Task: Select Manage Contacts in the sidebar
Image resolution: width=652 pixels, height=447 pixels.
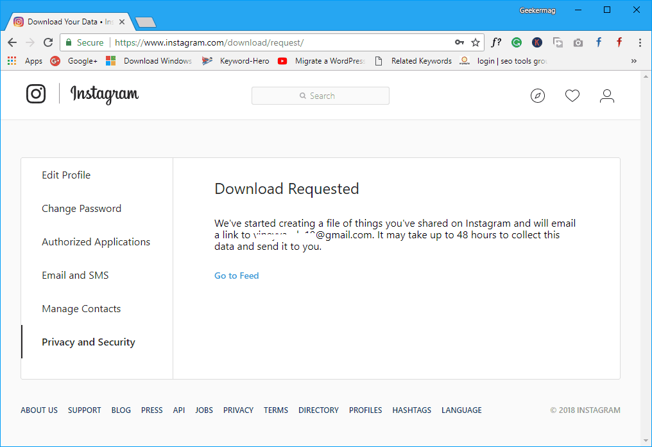Action: tap(81, 309)
